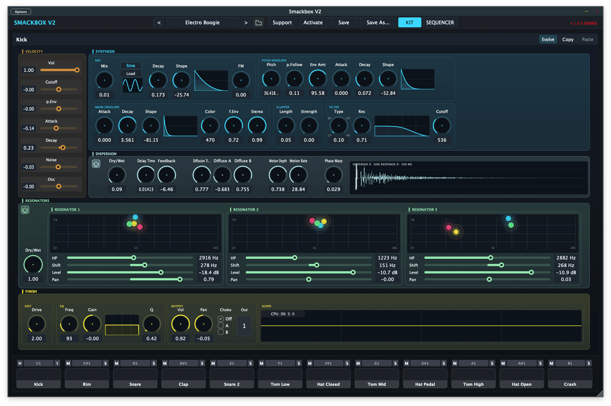Toggle the Dispersion power button
The height and width of the screenshot is (406, 611).
[x=96, y=164]
